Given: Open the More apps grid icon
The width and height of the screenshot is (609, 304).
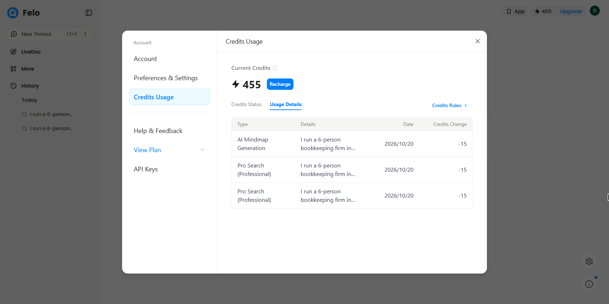Looking at the screenshot, I should coord(13,69).
